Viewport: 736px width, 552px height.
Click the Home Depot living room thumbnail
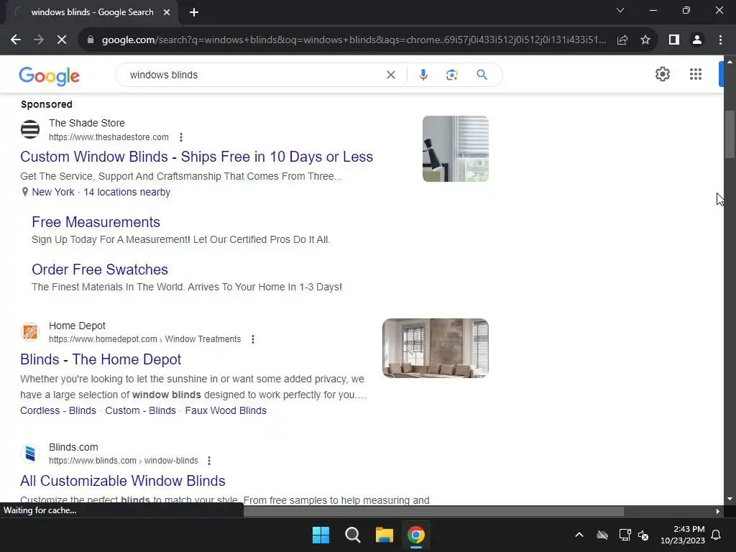tap(435, 349)
